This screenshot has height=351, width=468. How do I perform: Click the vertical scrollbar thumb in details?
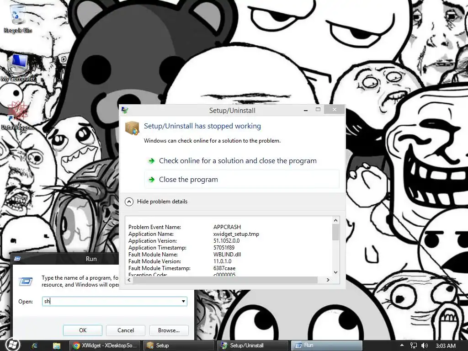(x=336, y=232)
